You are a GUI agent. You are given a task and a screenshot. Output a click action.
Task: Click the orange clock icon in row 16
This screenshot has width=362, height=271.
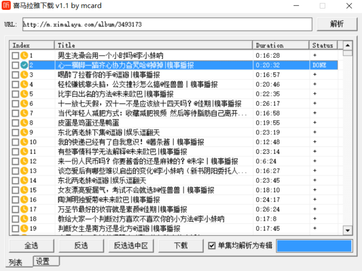point(24,200)
